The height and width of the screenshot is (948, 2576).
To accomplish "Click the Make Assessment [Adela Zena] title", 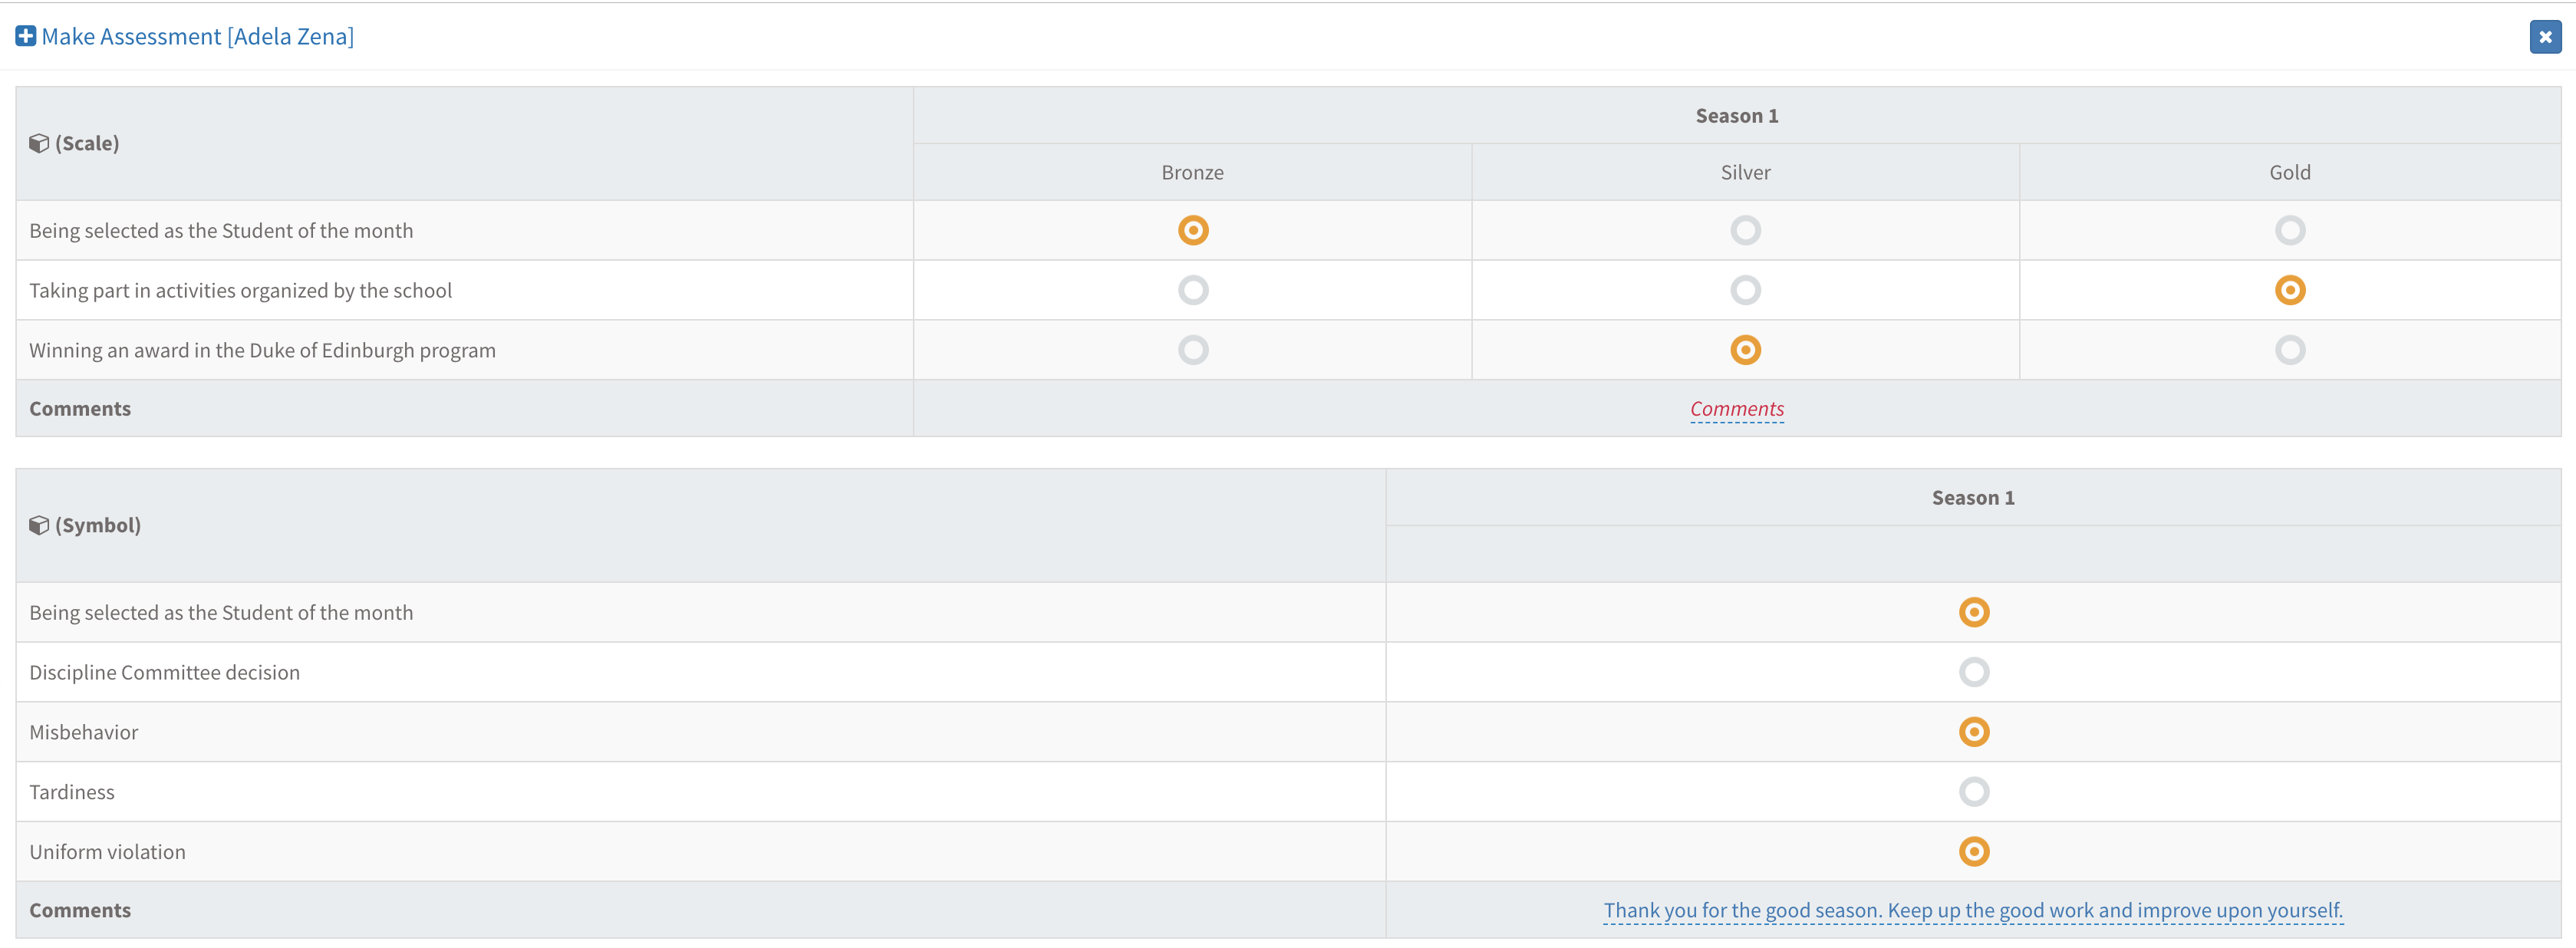I will [197, 37].
